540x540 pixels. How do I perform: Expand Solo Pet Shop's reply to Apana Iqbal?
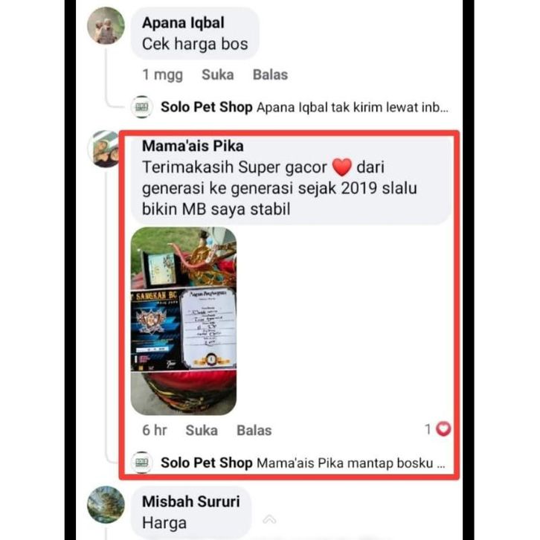tap(353, 107)
